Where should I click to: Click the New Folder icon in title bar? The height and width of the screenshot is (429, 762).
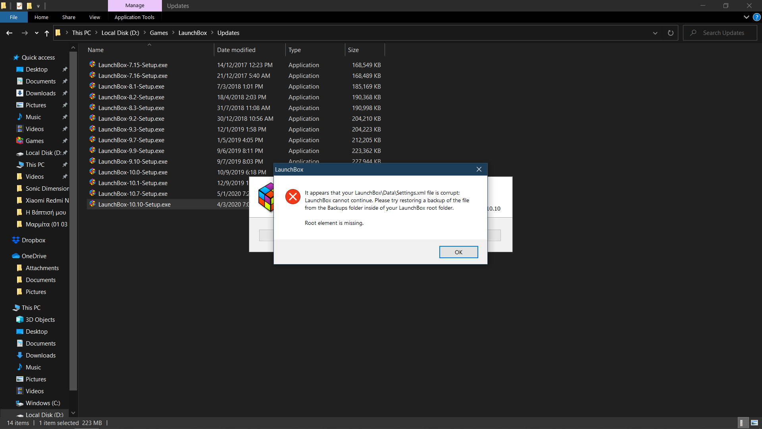29,6
